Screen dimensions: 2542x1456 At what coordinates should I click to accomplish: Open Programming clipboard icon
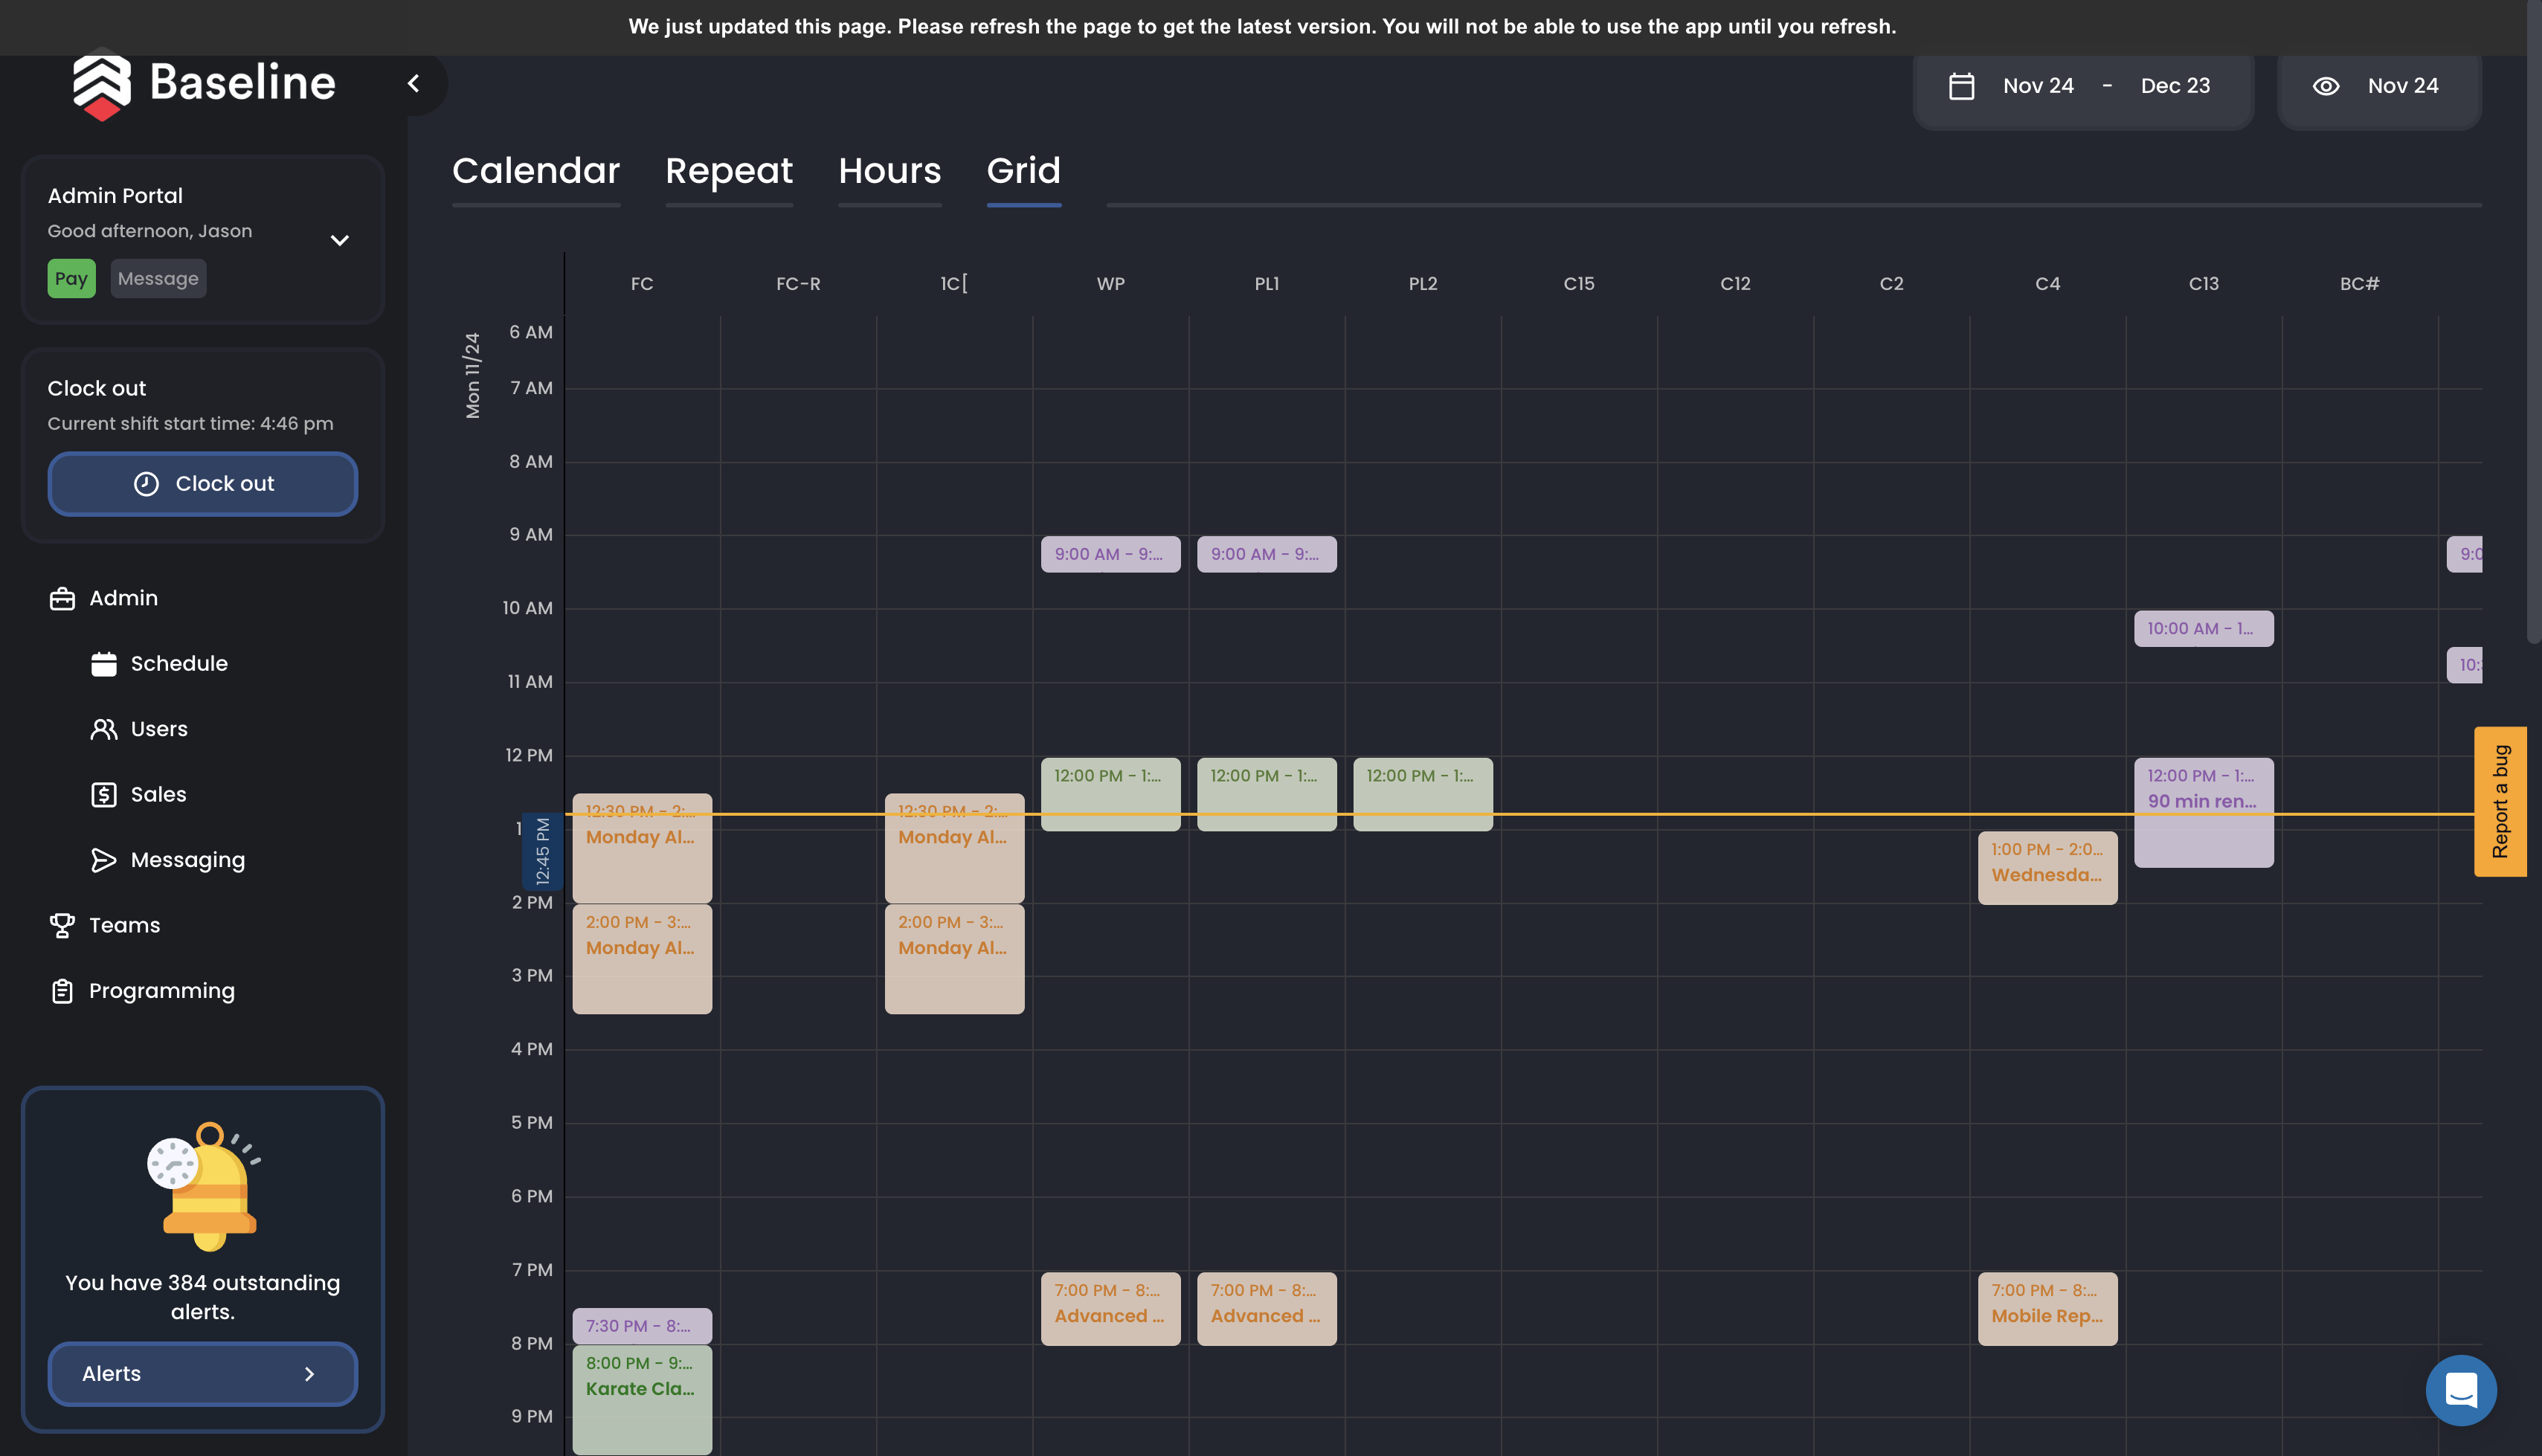click(62, 991)
